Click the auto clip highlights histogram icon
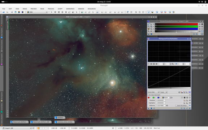 pos(185,103)
